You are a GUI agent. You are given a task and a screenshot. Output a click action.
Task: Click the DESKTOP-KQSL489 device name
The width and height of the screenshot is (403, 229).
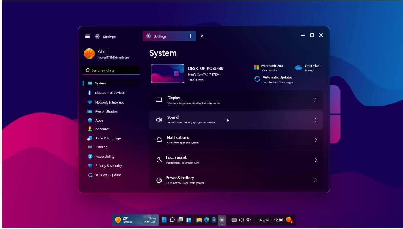205,69
